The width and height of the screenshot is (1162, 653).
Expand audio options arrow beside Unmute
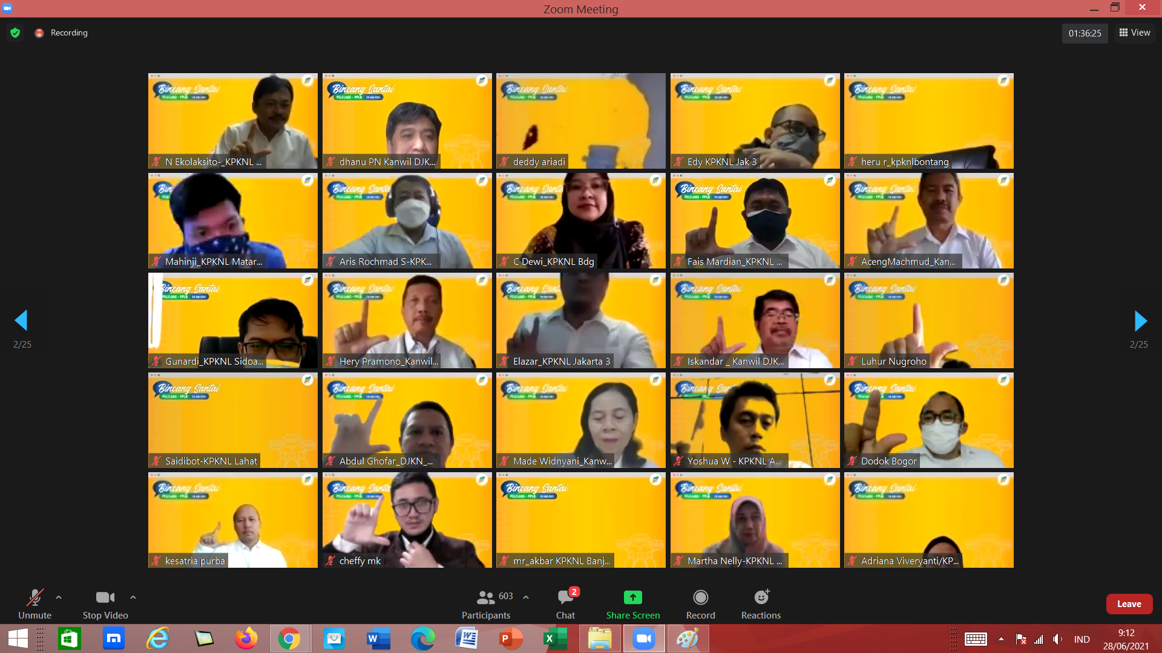point(59,597)
